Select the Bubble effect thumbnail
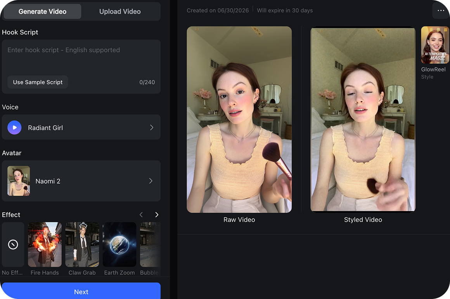450x299 pixels. [x=150, y=245]
